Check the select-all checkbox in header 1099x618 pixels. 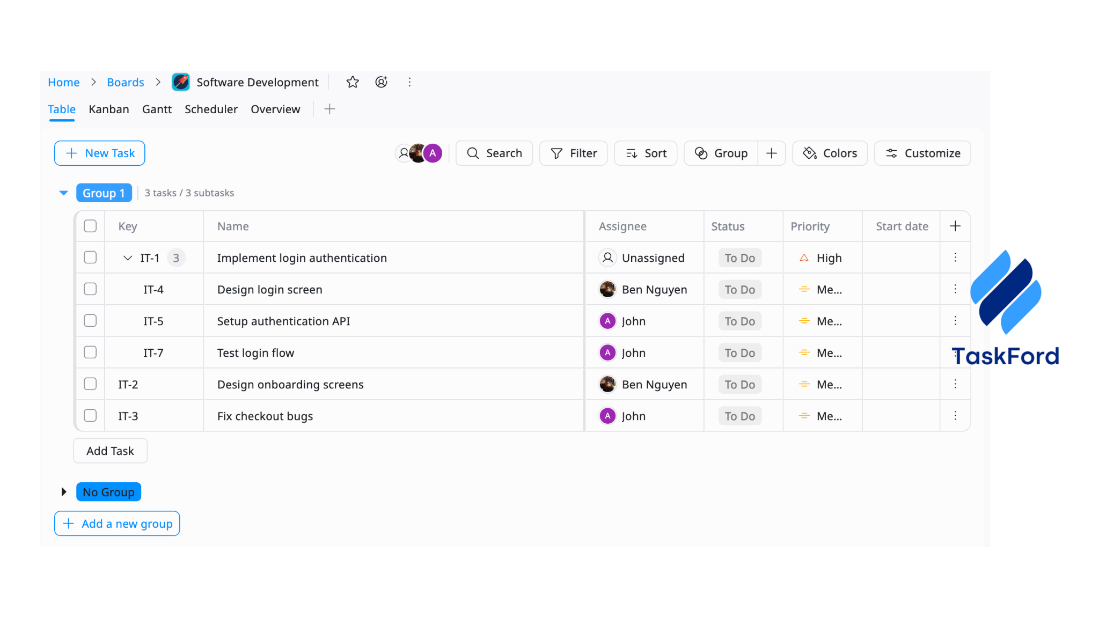[90, 226]
